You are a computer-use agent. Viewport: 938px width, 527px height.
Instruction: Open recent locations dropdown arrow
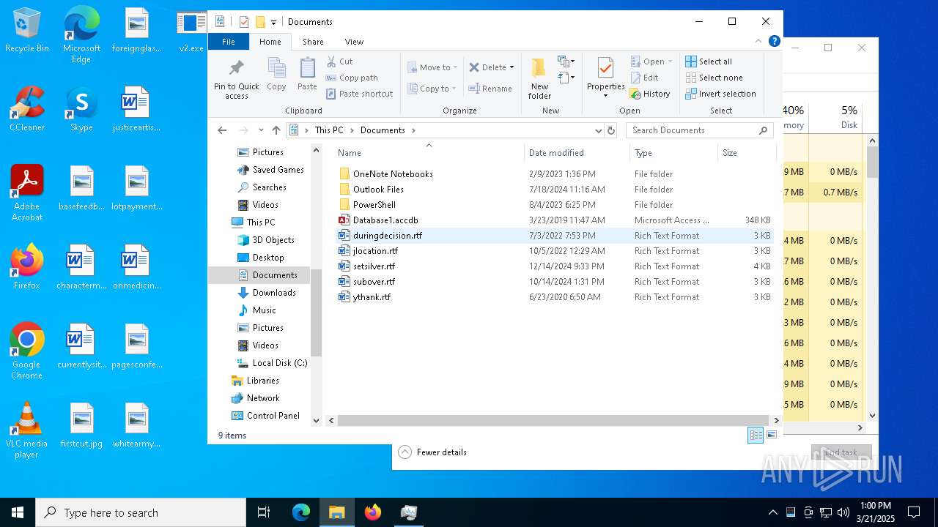coord(261,130)
